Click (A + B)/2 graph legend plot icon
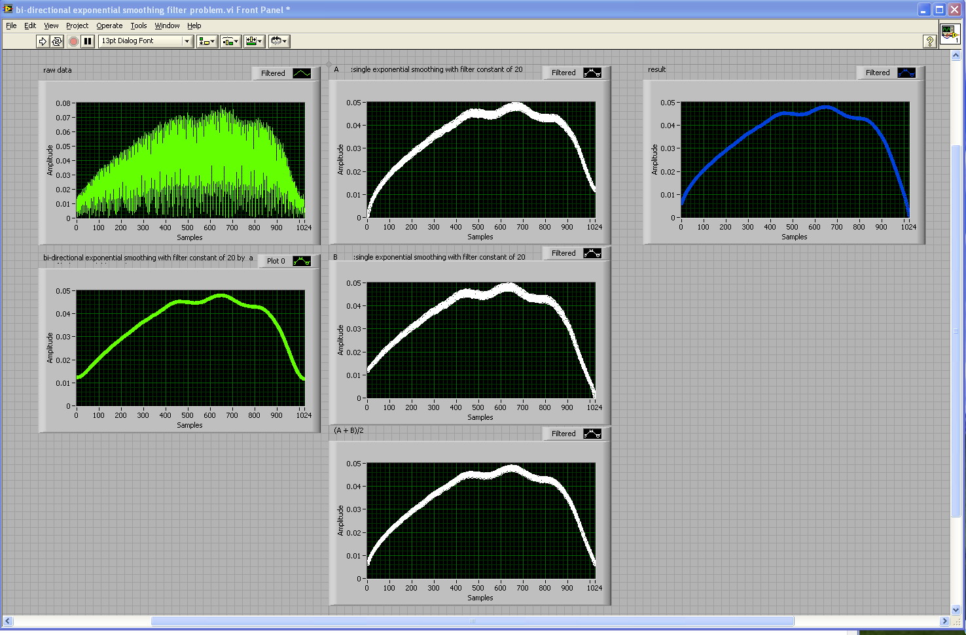966x635 pixels. pyautogui.click(x=592, y=434)
